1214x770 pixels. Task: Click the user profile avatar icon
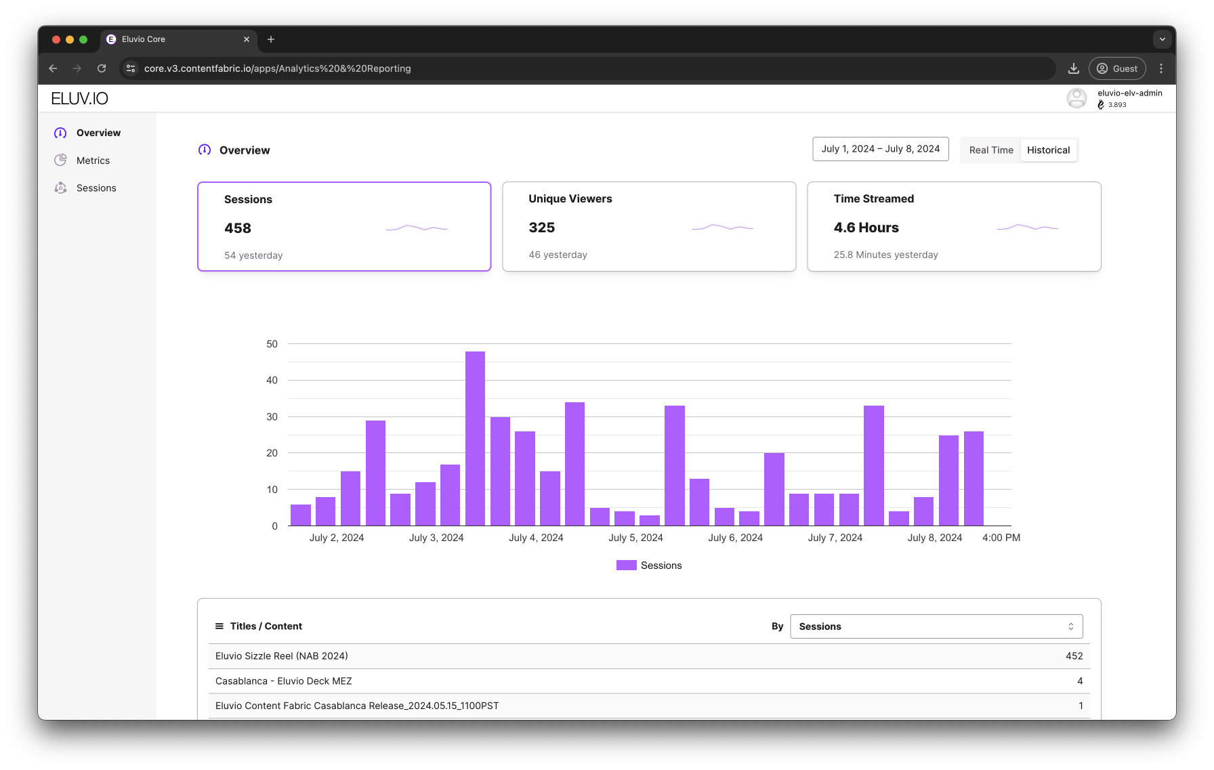coord(1076,98)
